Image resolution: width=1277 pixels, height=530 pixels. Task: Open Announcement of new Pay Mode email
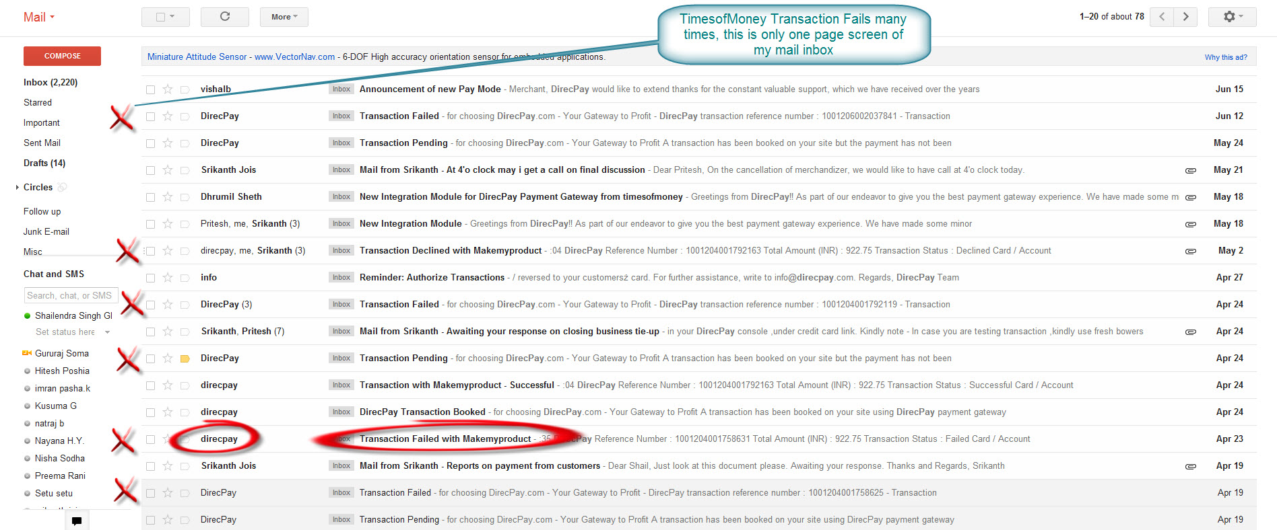pos(430,89)
